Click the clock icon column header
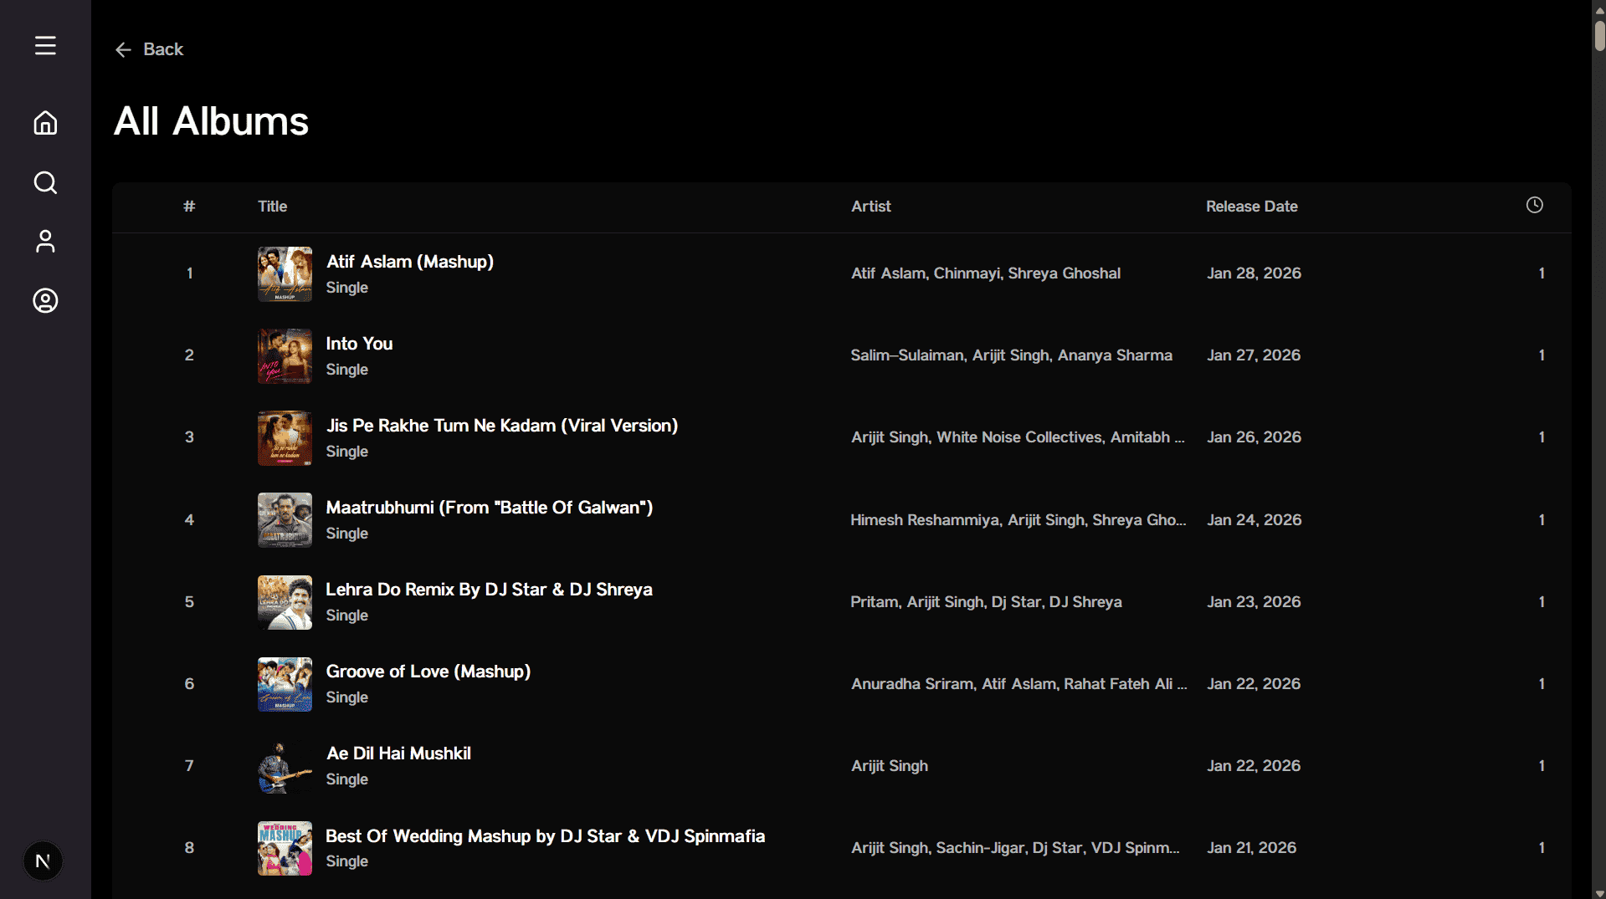The height and width of the screenshot is (899, 1606). coord(1534,206)
